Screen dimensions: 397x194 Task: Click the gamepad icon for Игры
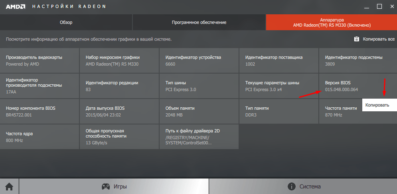(x=106, y=187)
